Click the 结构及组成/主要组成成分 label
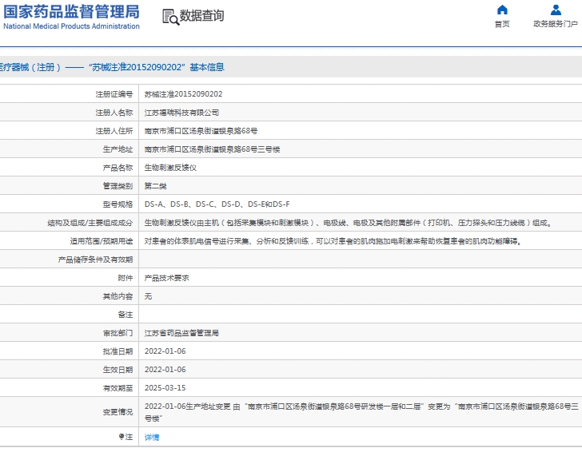 pyautogui.click(x=90, y=223)
